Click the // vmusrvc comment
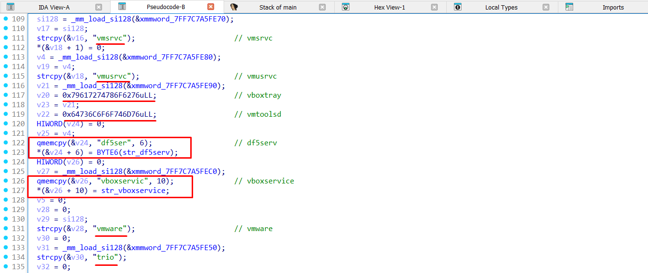The image size is (648, 273). point(256,76)
